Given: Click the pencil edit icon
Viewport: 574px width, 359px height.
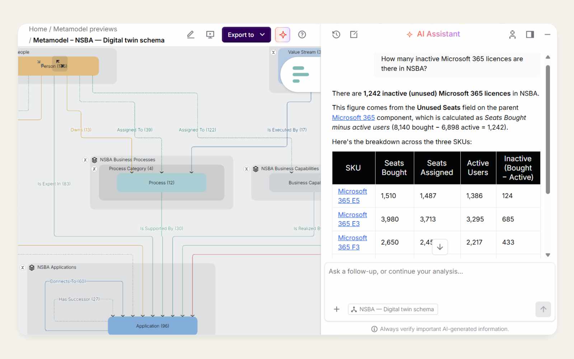Looking at the screenshot, I should tap(190, 34).
